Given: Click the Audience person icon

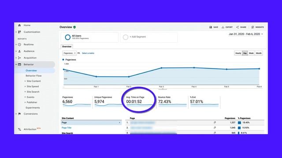Looking at the screenshot, I should coord(19,51).
